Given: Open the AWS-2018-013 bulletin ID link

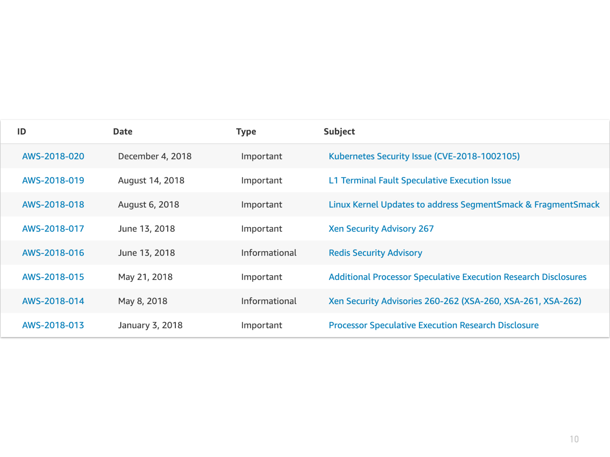Looking at the screenshot, I should coord(53,325).
